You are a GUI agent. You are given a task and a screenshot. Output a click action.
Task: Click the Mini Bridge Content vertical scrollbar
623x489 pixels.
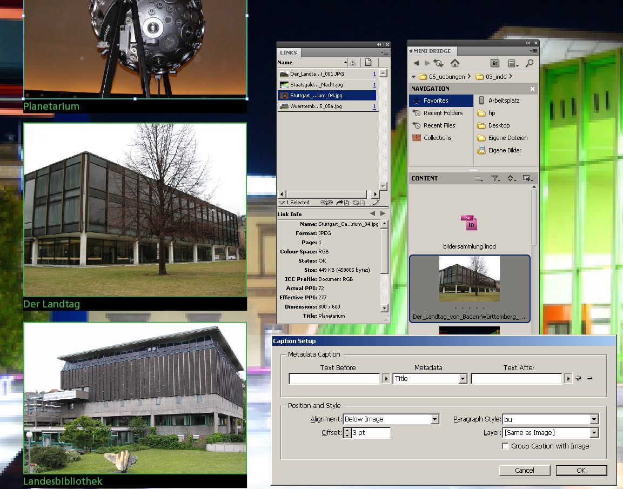click(534, 217)
